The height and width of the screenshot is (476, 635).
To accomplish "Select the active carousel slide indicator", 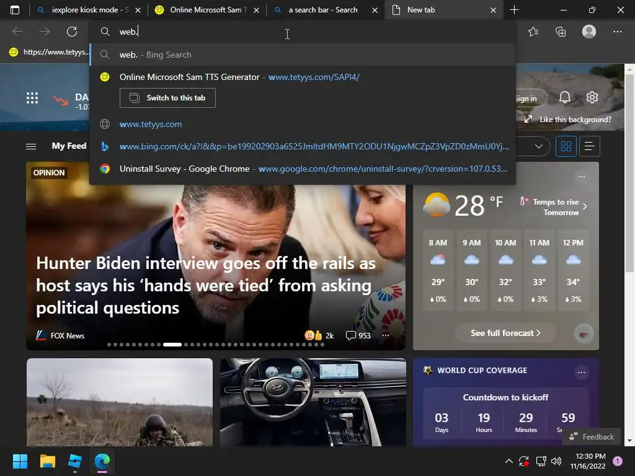I will (x=172, y=345).
